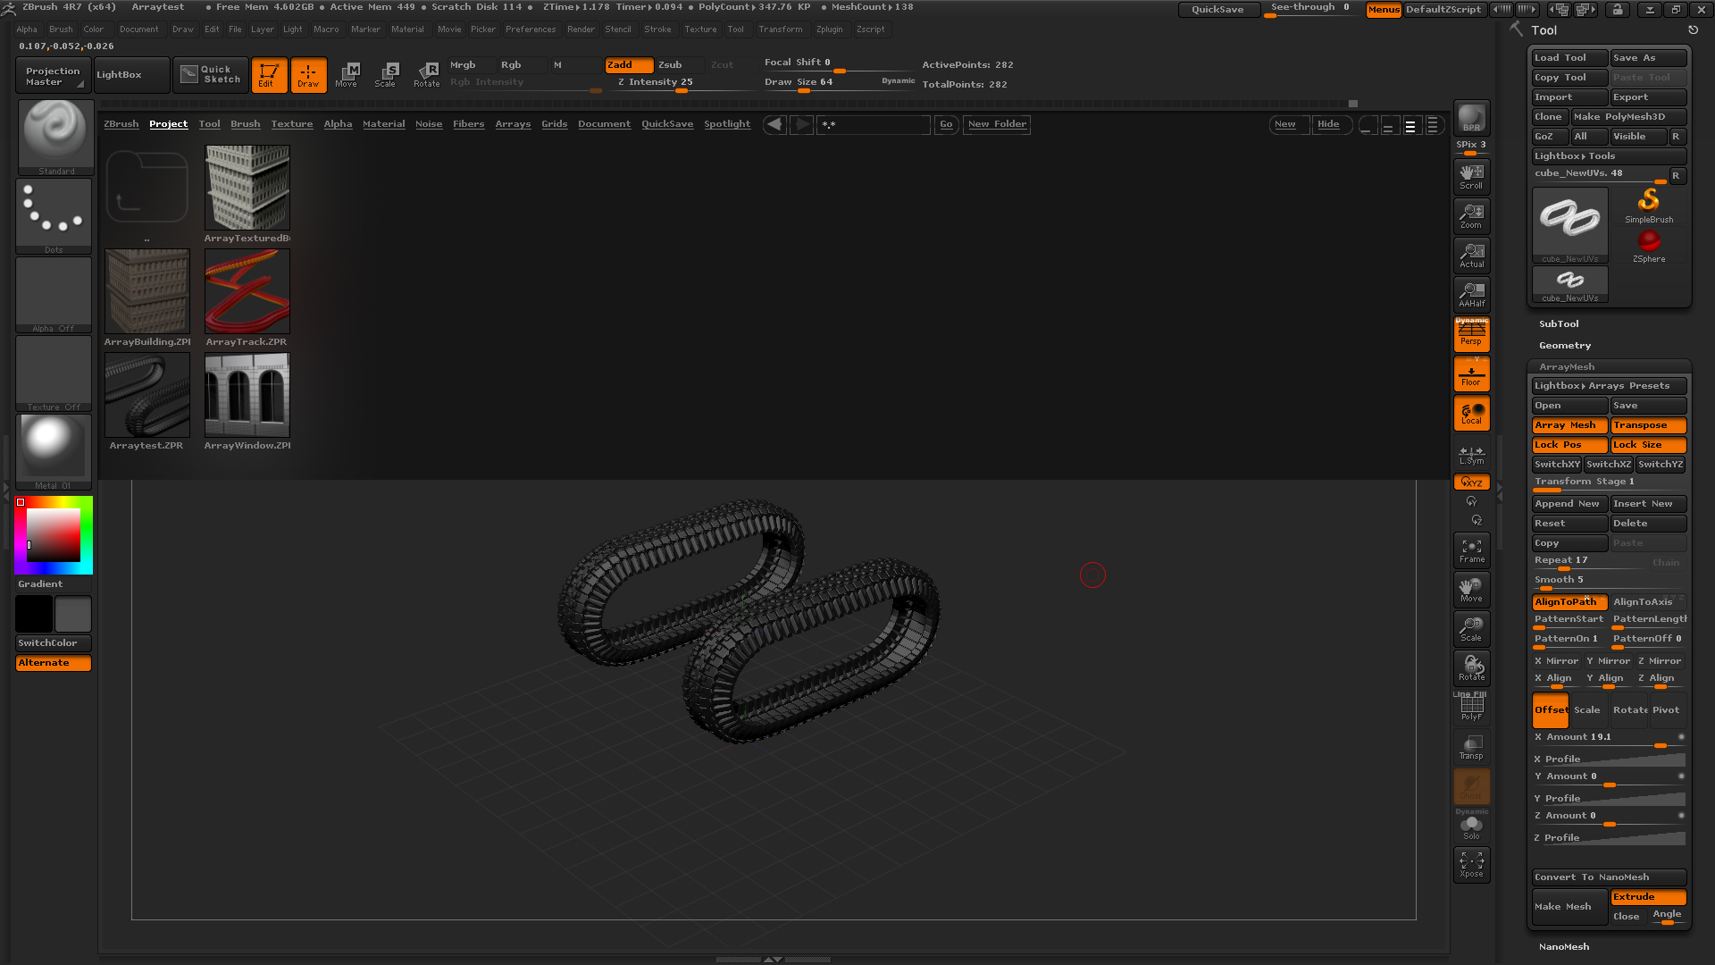Click the Draw Size slider
Viewport: 1715px width, 965px height.
pyautogui.click(x=840, y=83)
